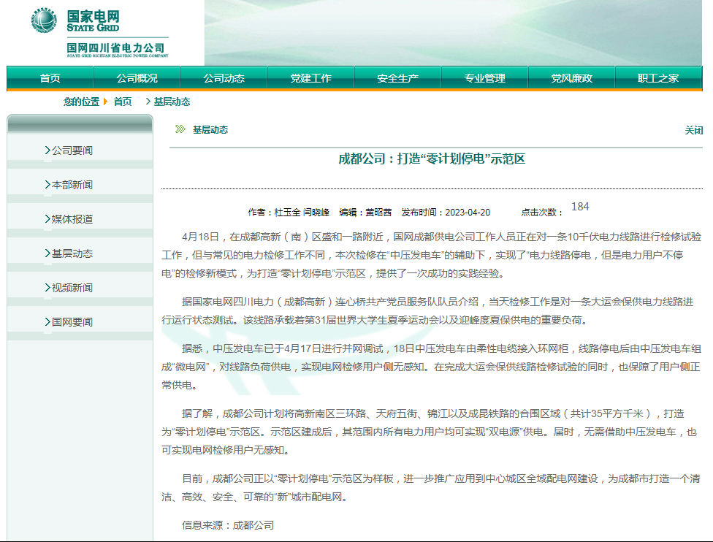Click the author names 杜玉全 闫晓峰
This screenshot has width=713, height=542.
coord(302,213)
